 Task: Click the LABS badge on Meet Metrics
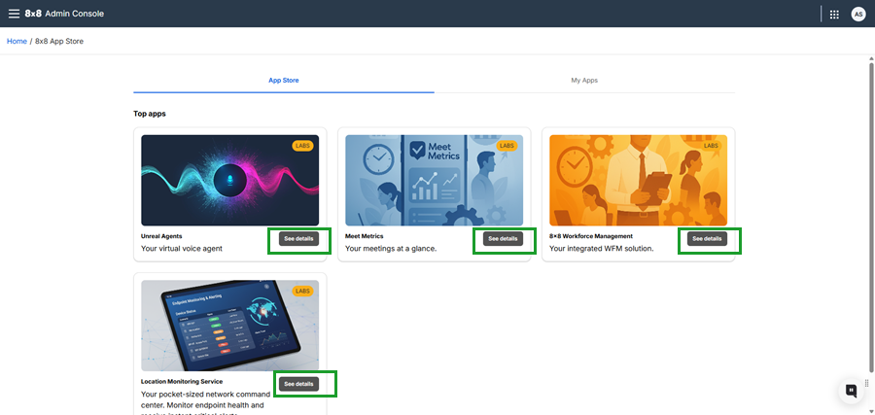click(507, 146)
